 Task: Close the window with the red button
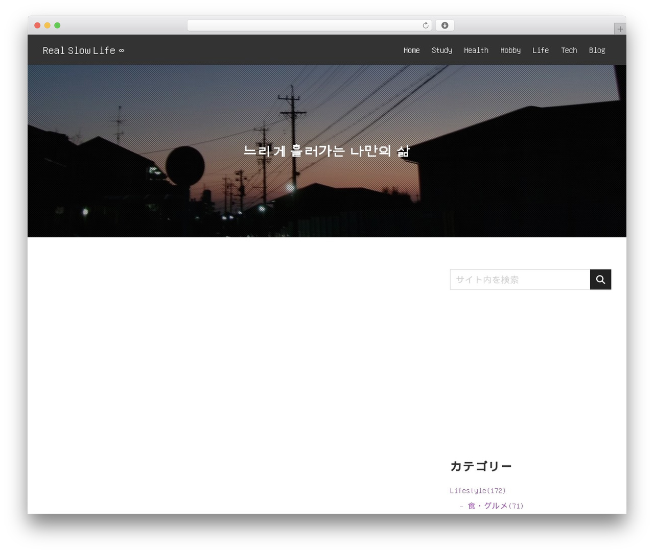[37, 26]
